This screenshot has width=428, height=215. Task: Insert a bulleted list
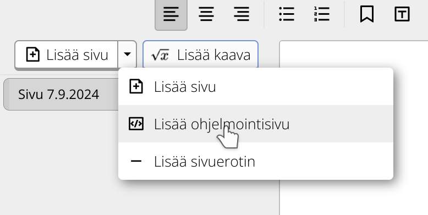pyautogui.click(x=287, y=14)
